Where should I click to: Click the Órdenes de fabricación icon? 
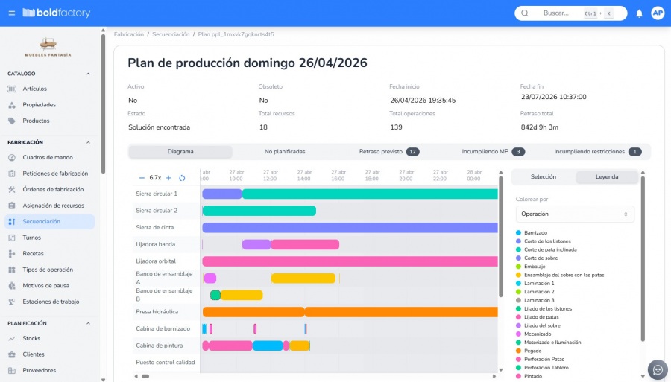pyautogui.click(x=12, y=190)
